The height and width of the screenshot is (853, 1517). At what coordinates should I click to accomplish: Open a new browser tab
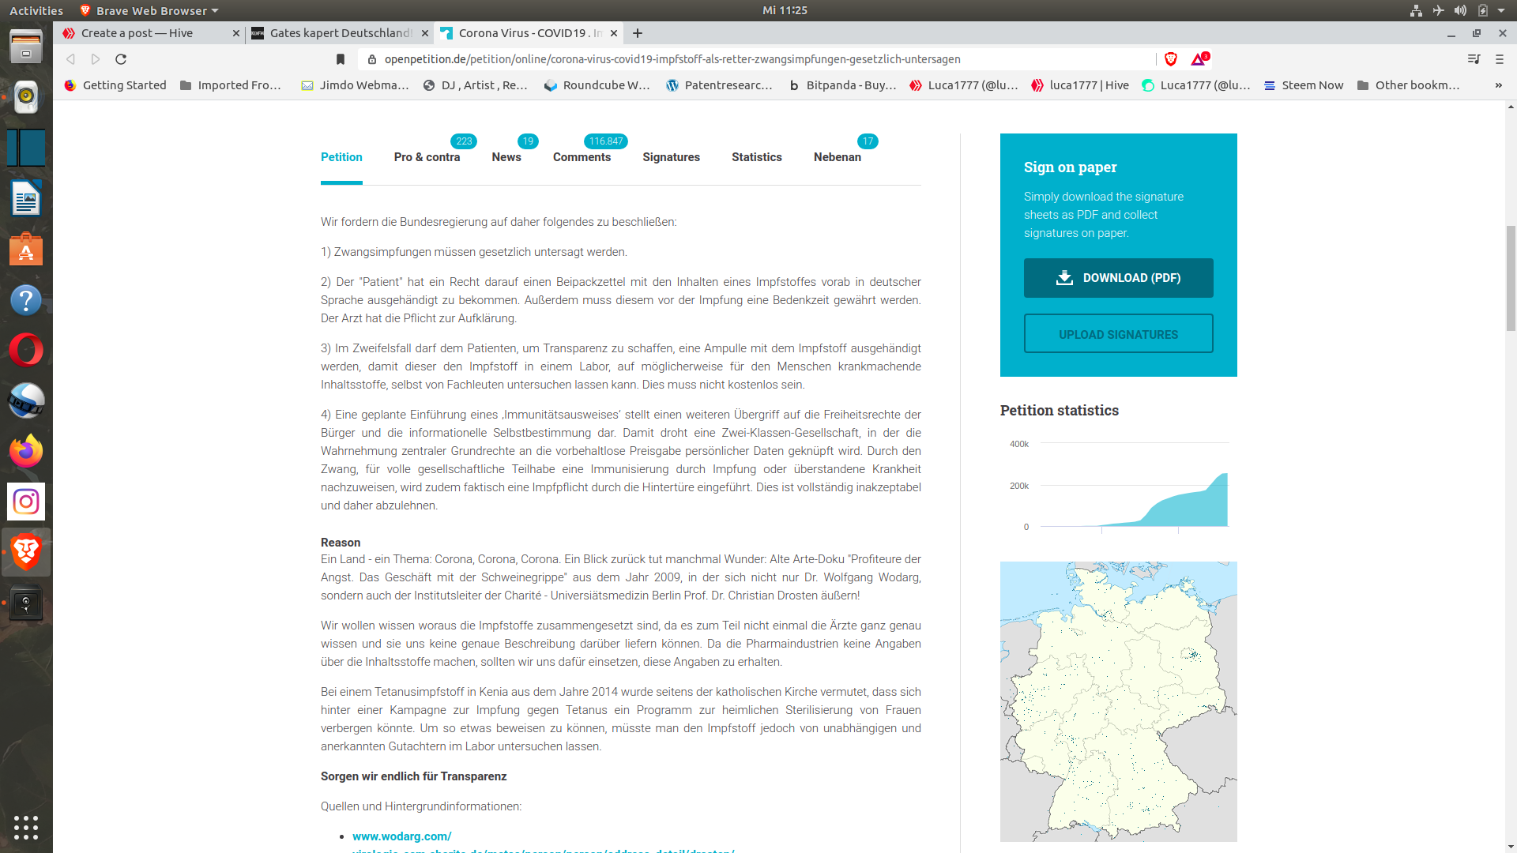[638, 33]
